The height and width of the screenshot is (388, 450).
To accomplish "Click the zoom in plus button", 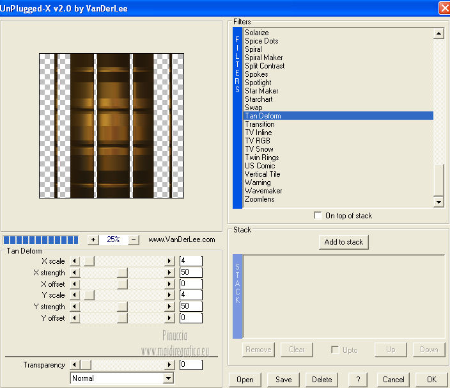I will [93, 239].
